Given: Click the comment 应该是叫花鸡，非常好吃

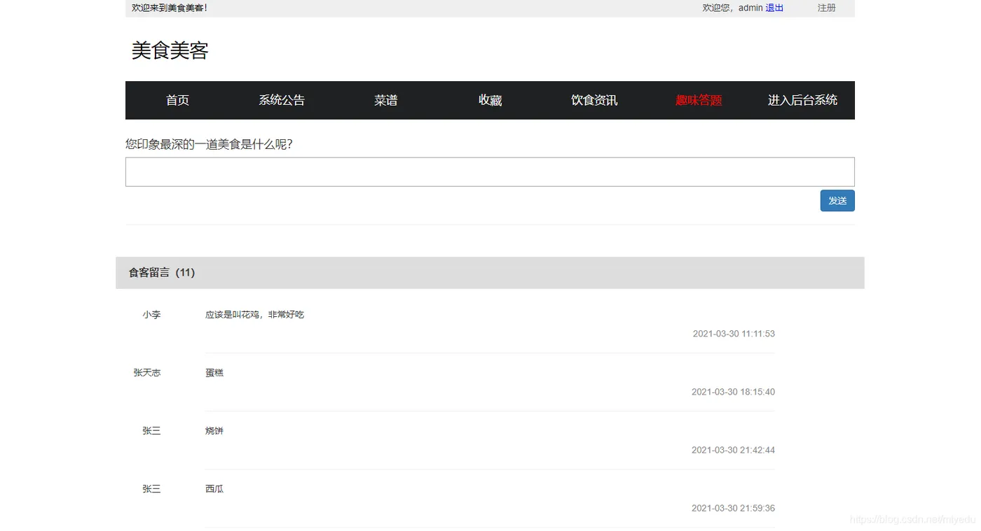Looking at the screenshot, I should pos(254,315).
